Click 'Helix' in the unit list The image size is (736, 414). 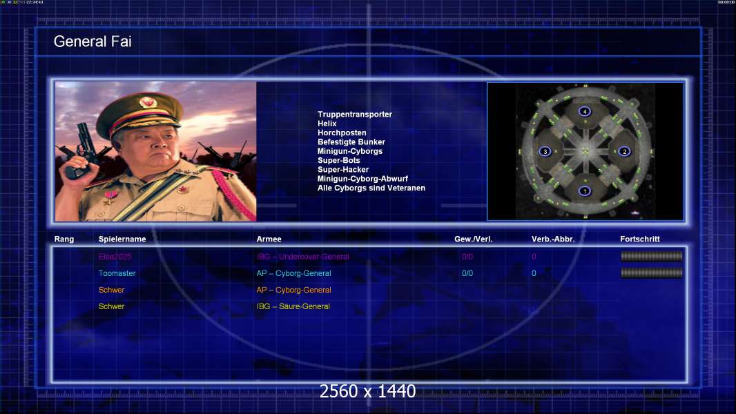click(x=327, y=124)
